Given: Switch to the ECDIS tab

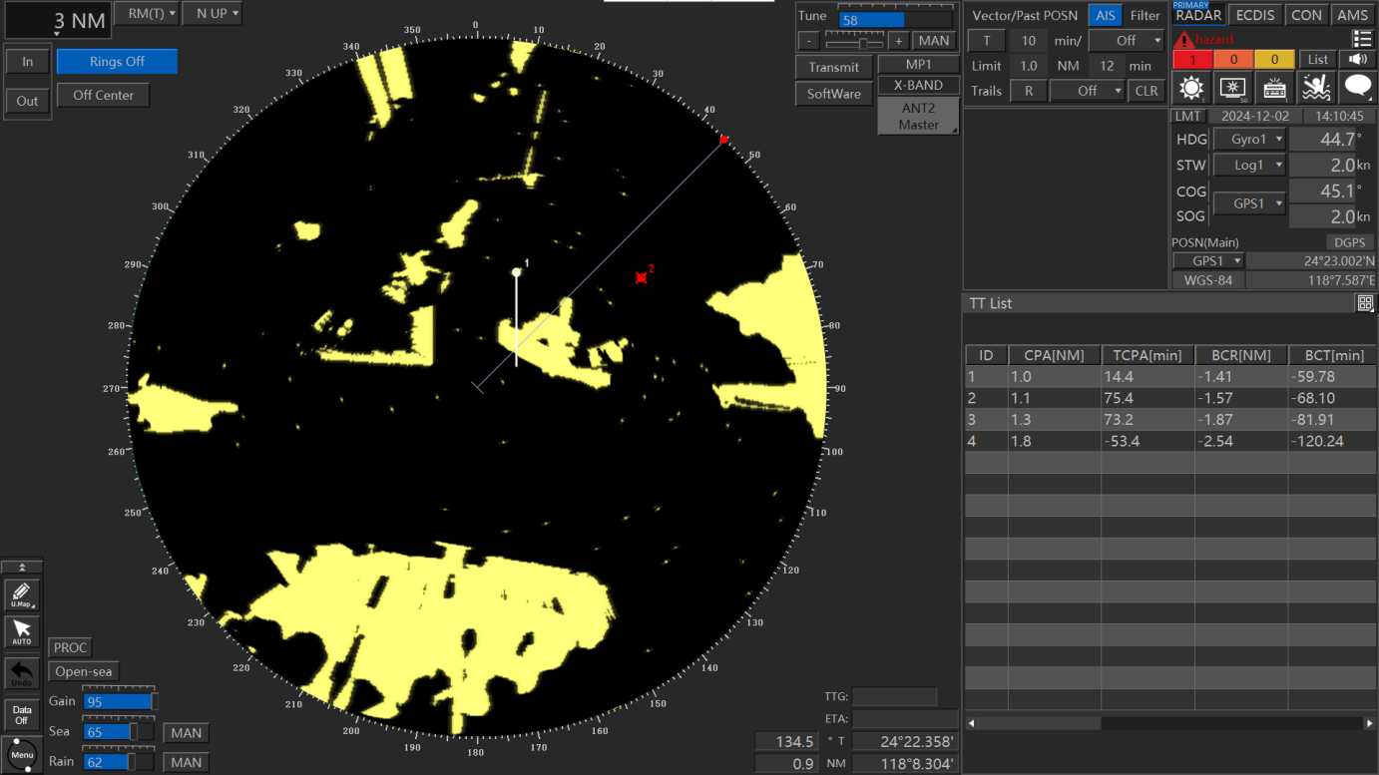Looking at the screenshot, I should pos(1254,15).
